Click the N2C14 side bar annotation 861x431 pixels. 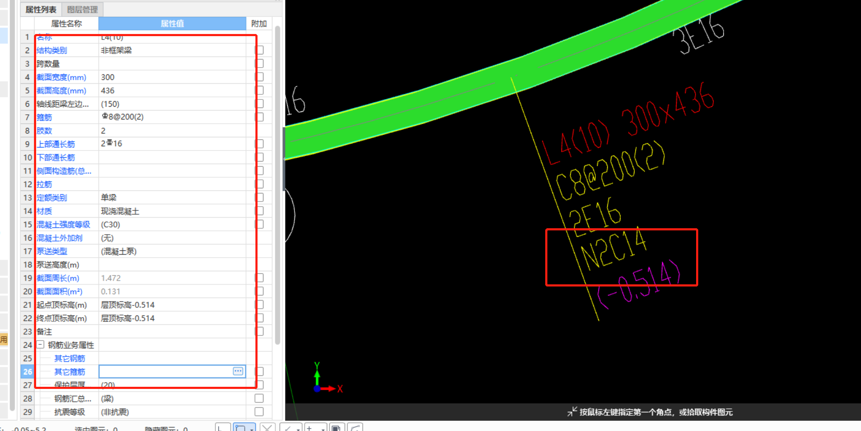pyautogui.click(x=614, y=249)
